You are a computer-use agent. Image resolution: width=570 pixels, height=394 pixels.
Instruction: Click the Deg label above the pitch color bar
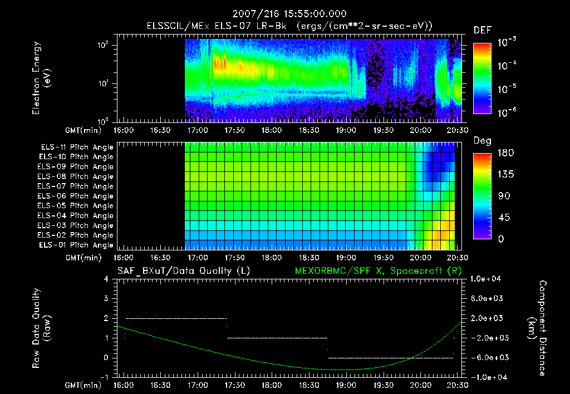pyautogui.click(x=482, y=141)
